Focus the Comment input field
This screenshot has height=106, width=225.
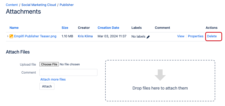69,73
